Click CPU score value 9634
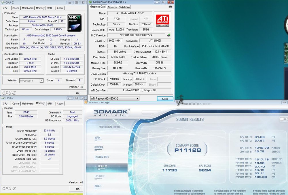The image size is (288, 195). tap(205, 170)
